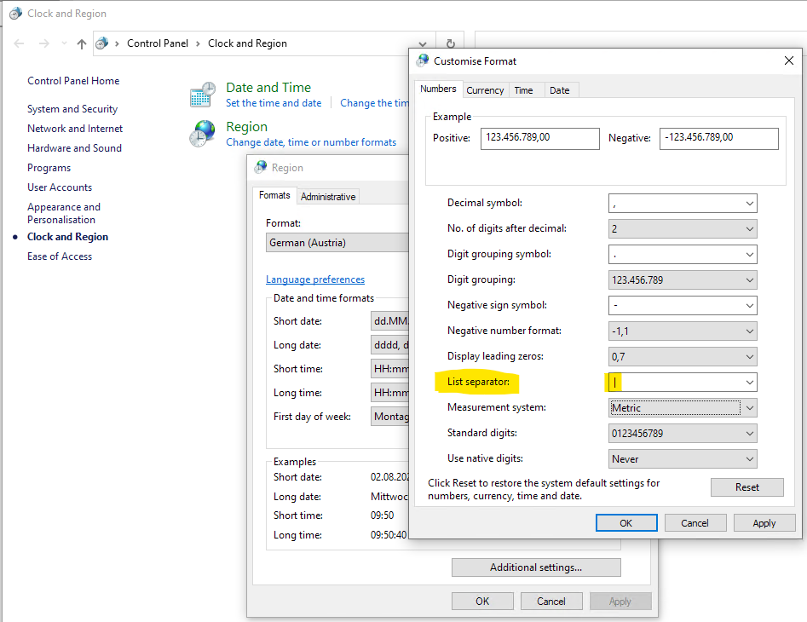Screen dimensions: 807x622
Task: Open the Measurement system dropdown
Action: (749, 408)
